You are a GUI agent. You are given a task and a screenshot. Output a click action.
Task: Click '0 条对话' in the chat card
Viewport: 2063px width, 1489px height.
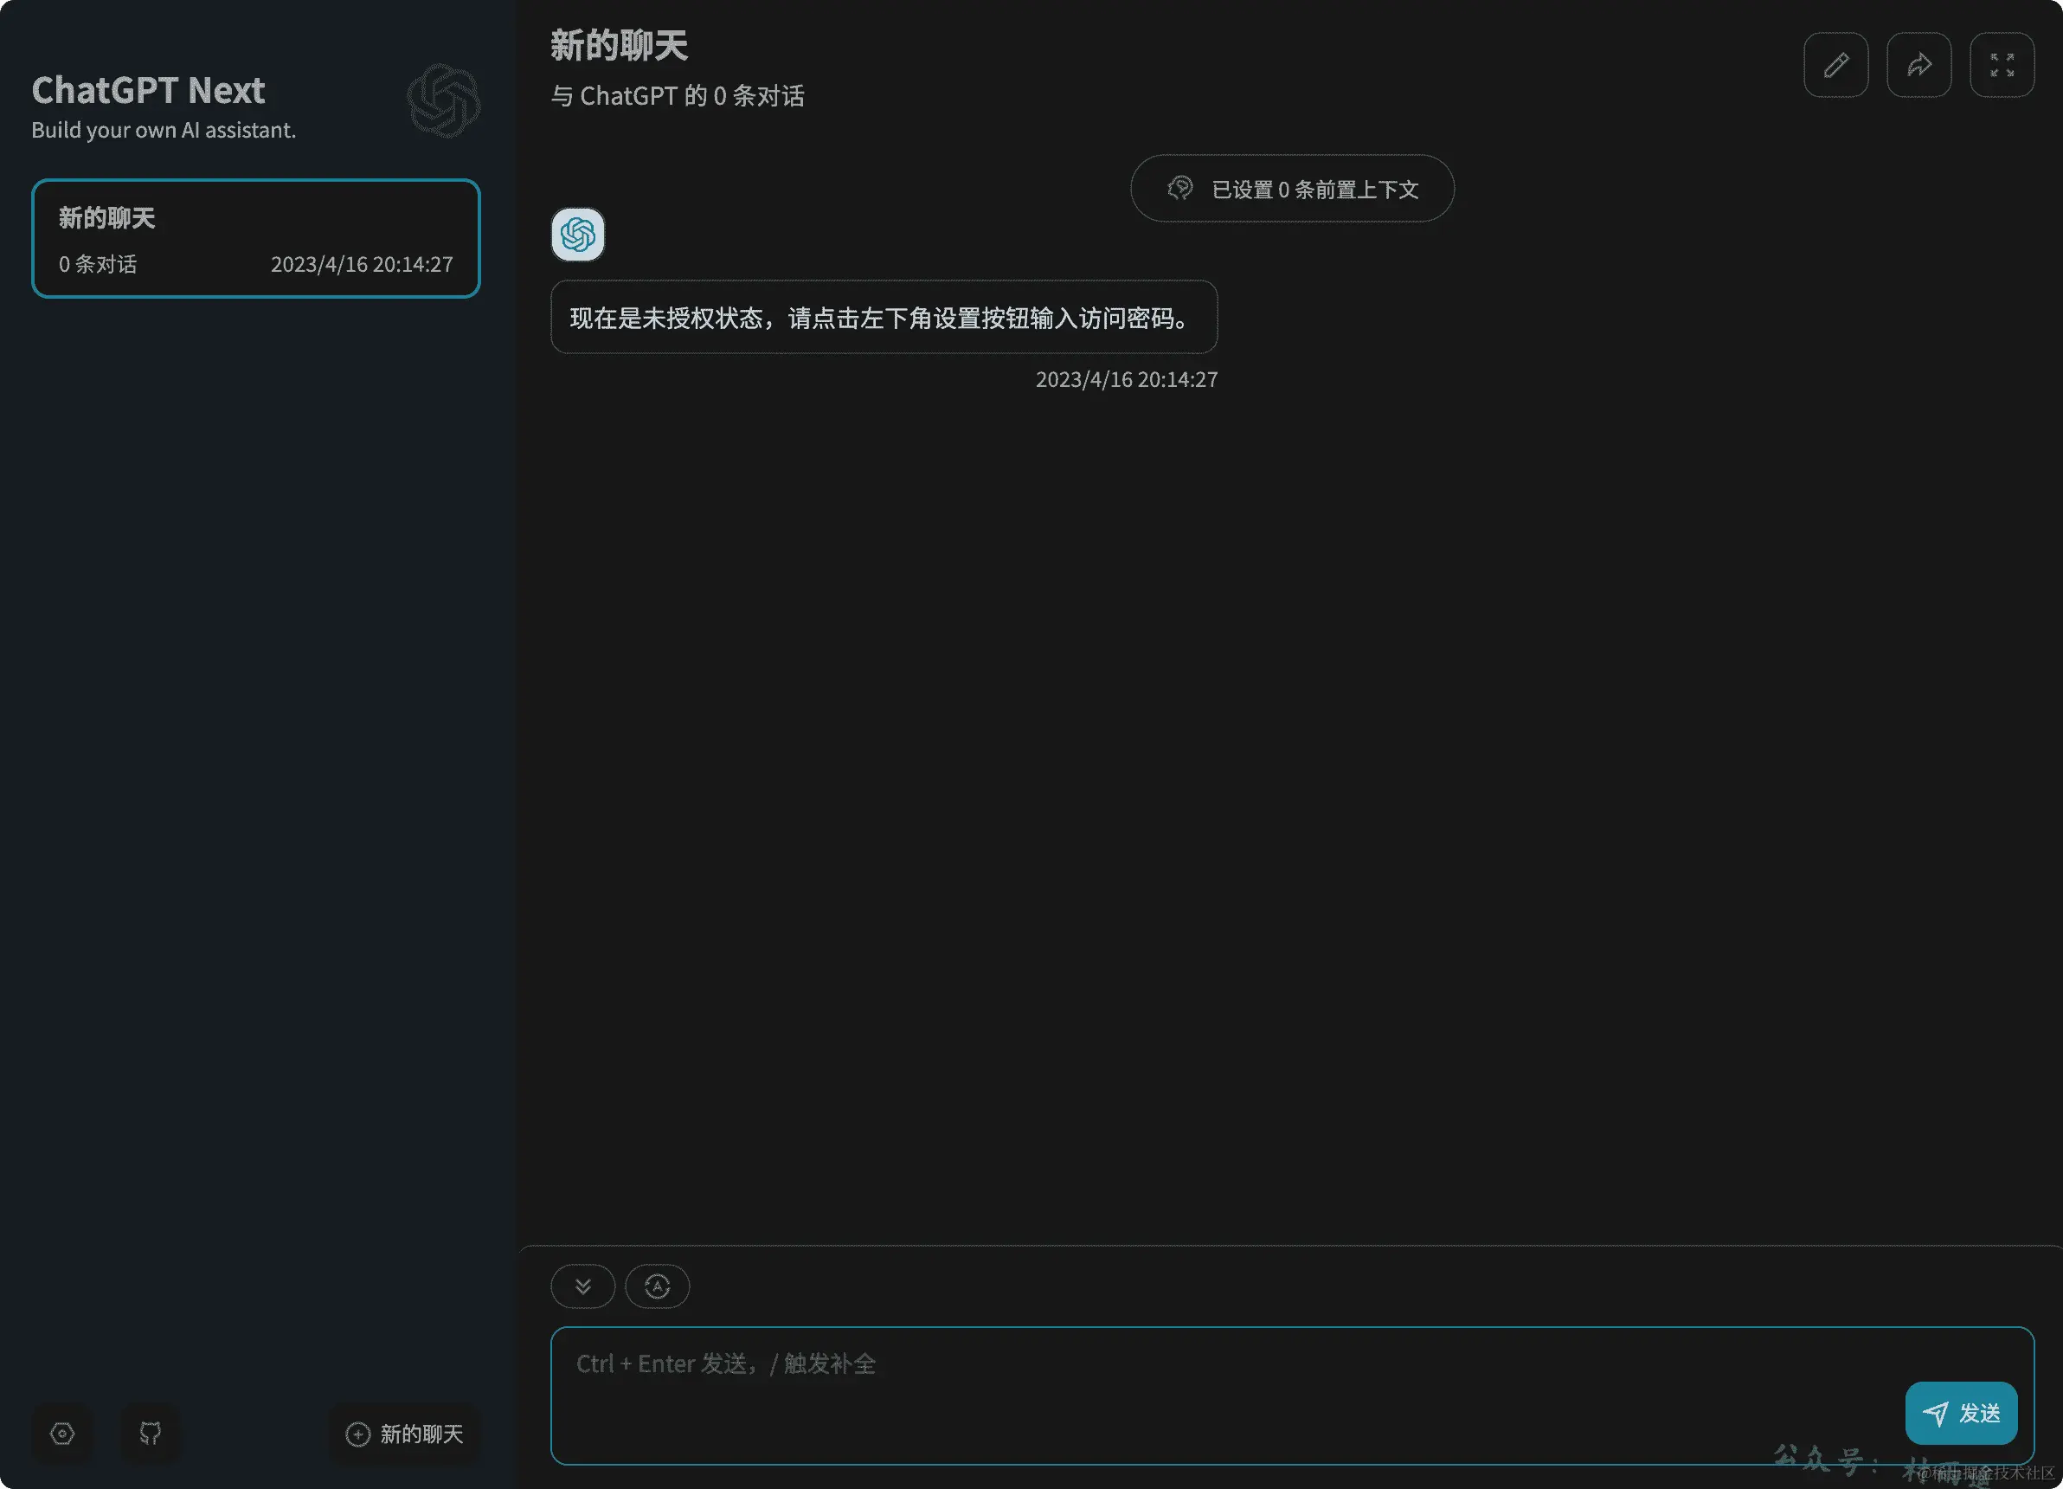[99, 264]
